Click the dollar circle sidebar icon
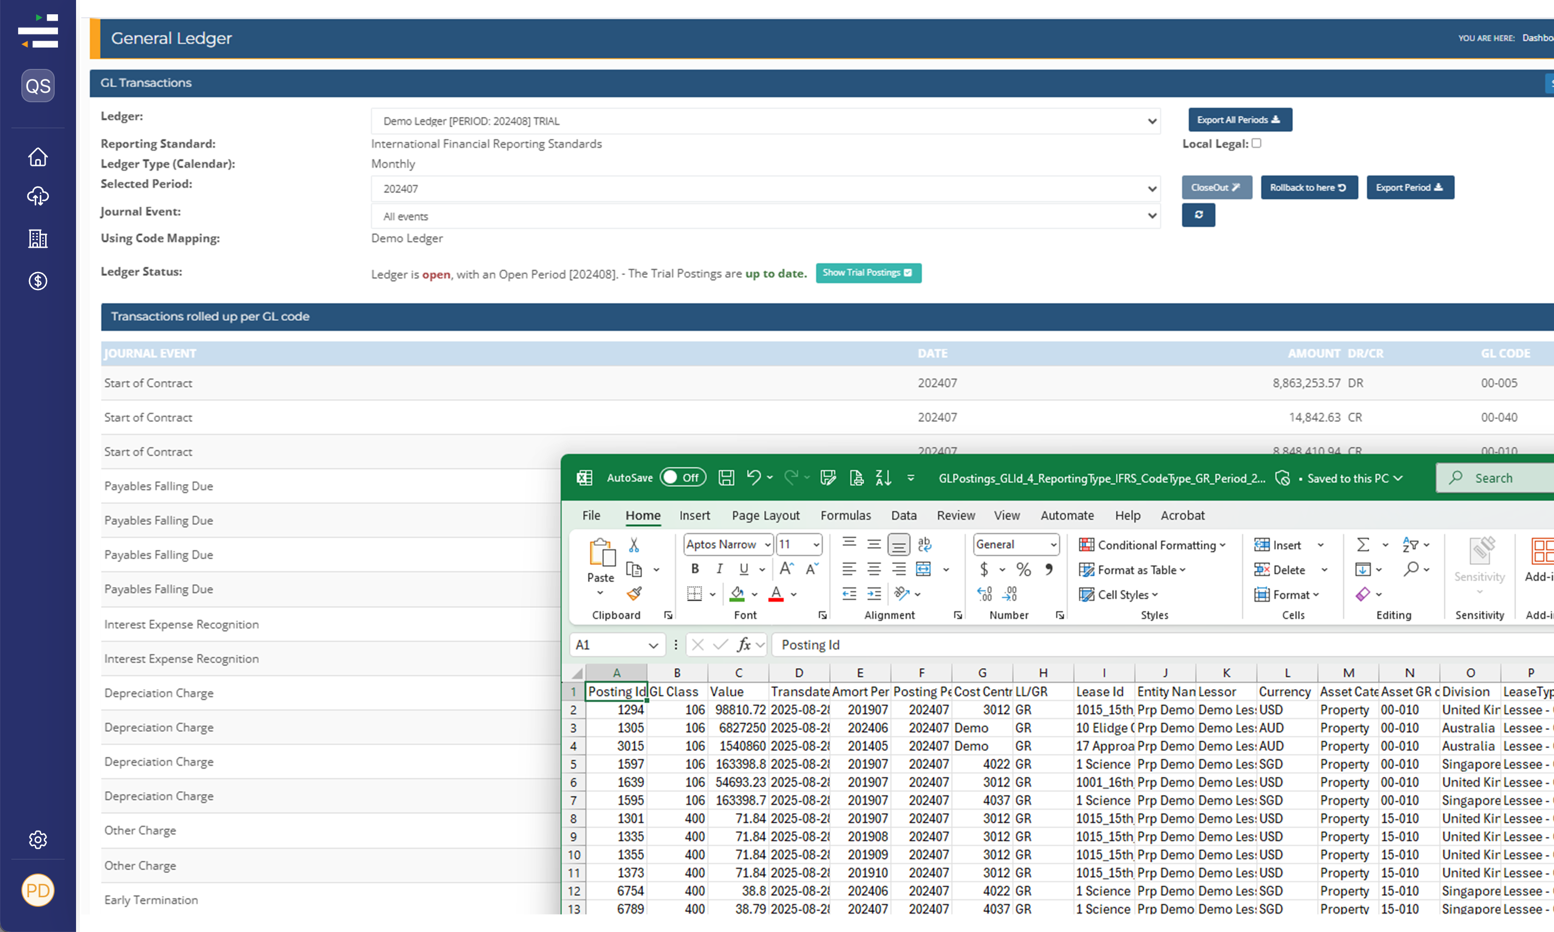 coord(38,281)
